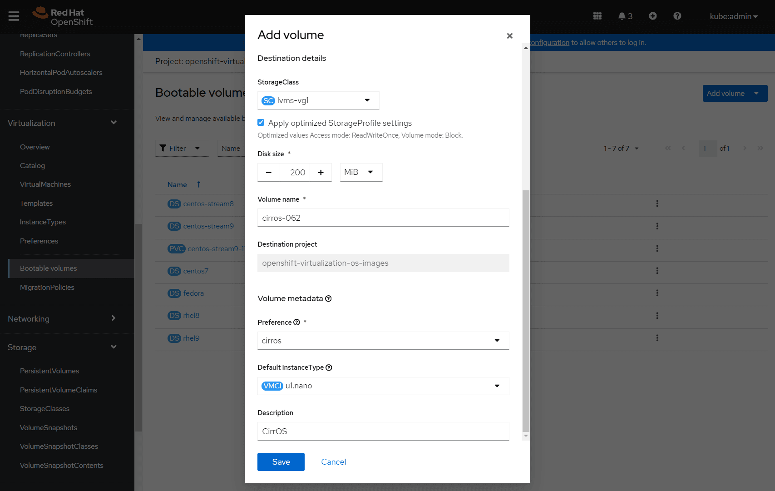Open the masthead help question mark icon
The image size is (775, 491).
click(677, 16)
